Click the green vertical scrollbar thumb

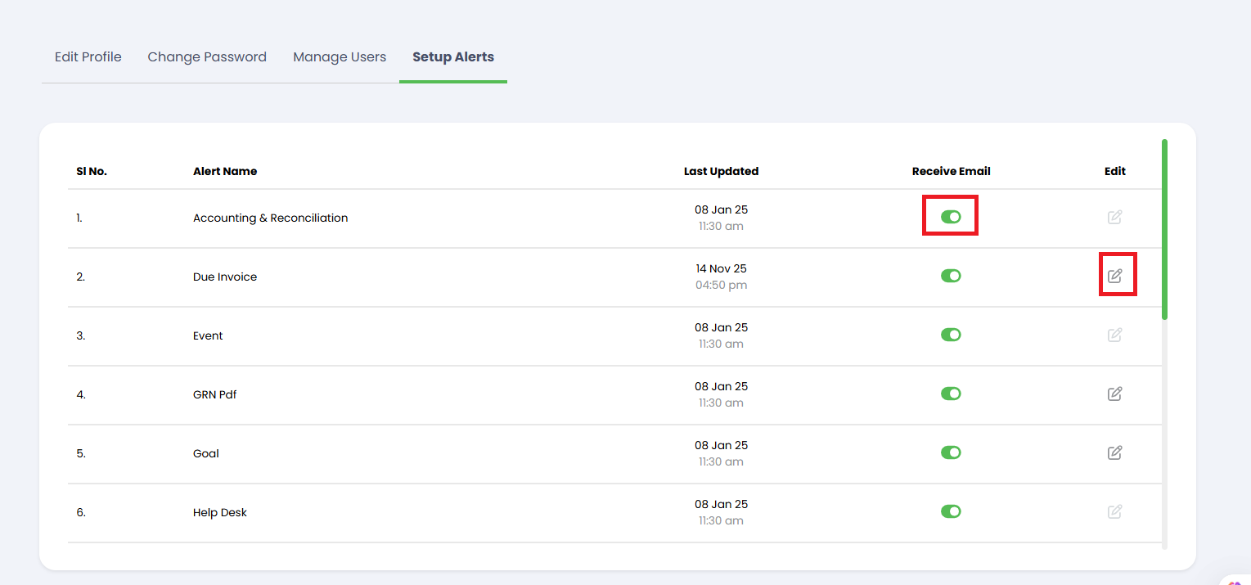(1164, 229)
